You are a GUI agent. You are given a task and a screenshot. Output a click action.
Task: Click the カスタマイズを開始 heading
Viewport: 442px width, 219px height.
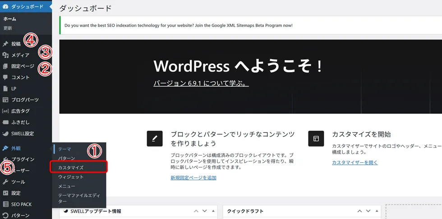pyautogui.click(x=361, y=134)
